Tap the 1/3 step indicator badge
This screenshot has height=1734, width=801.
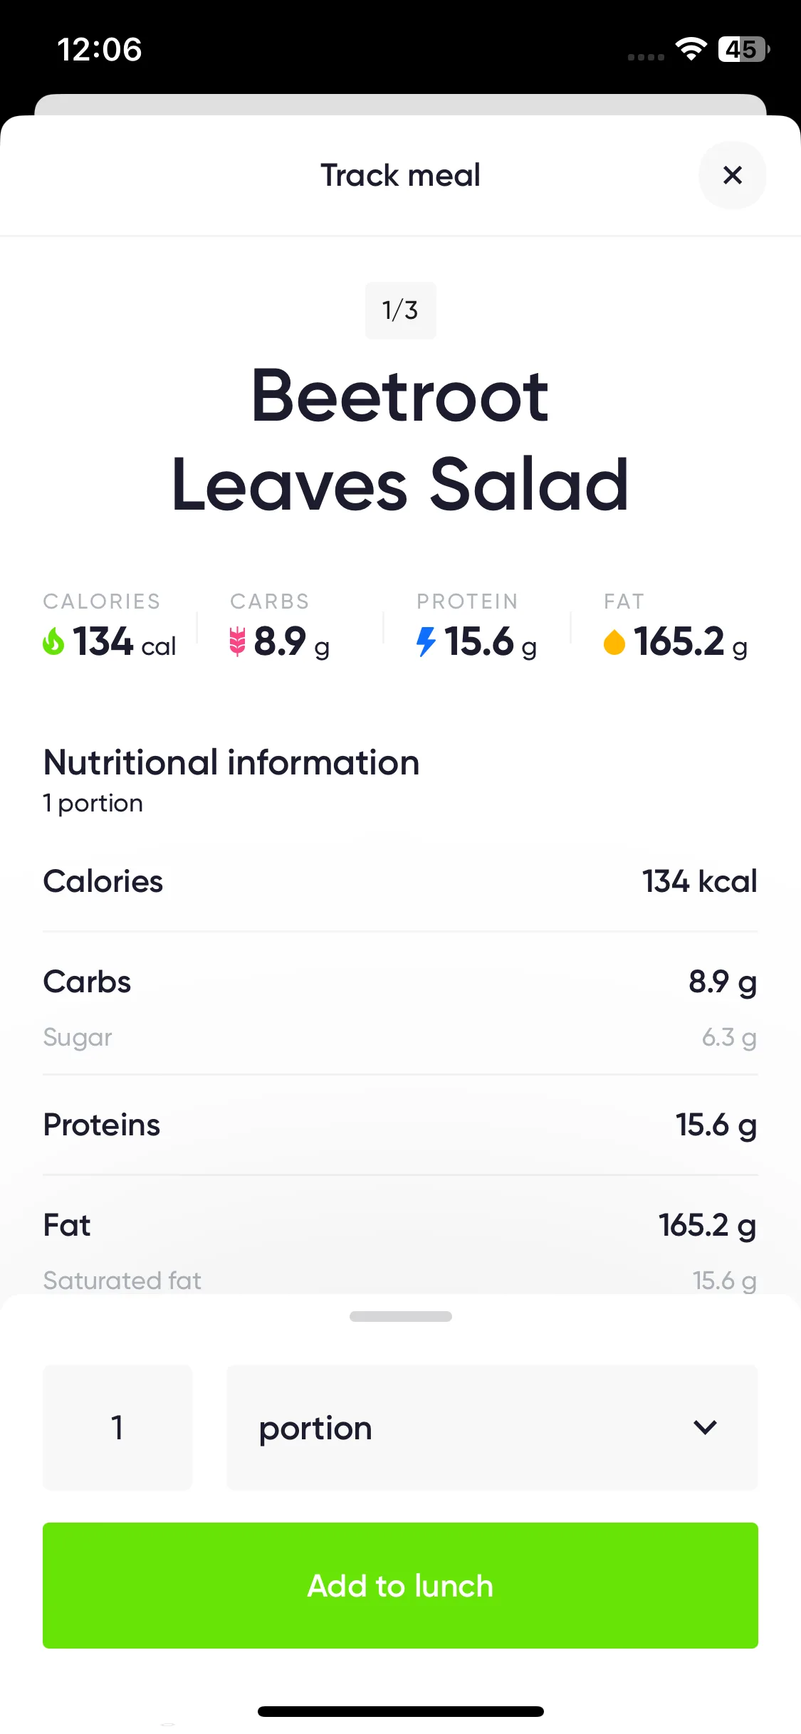400,310
